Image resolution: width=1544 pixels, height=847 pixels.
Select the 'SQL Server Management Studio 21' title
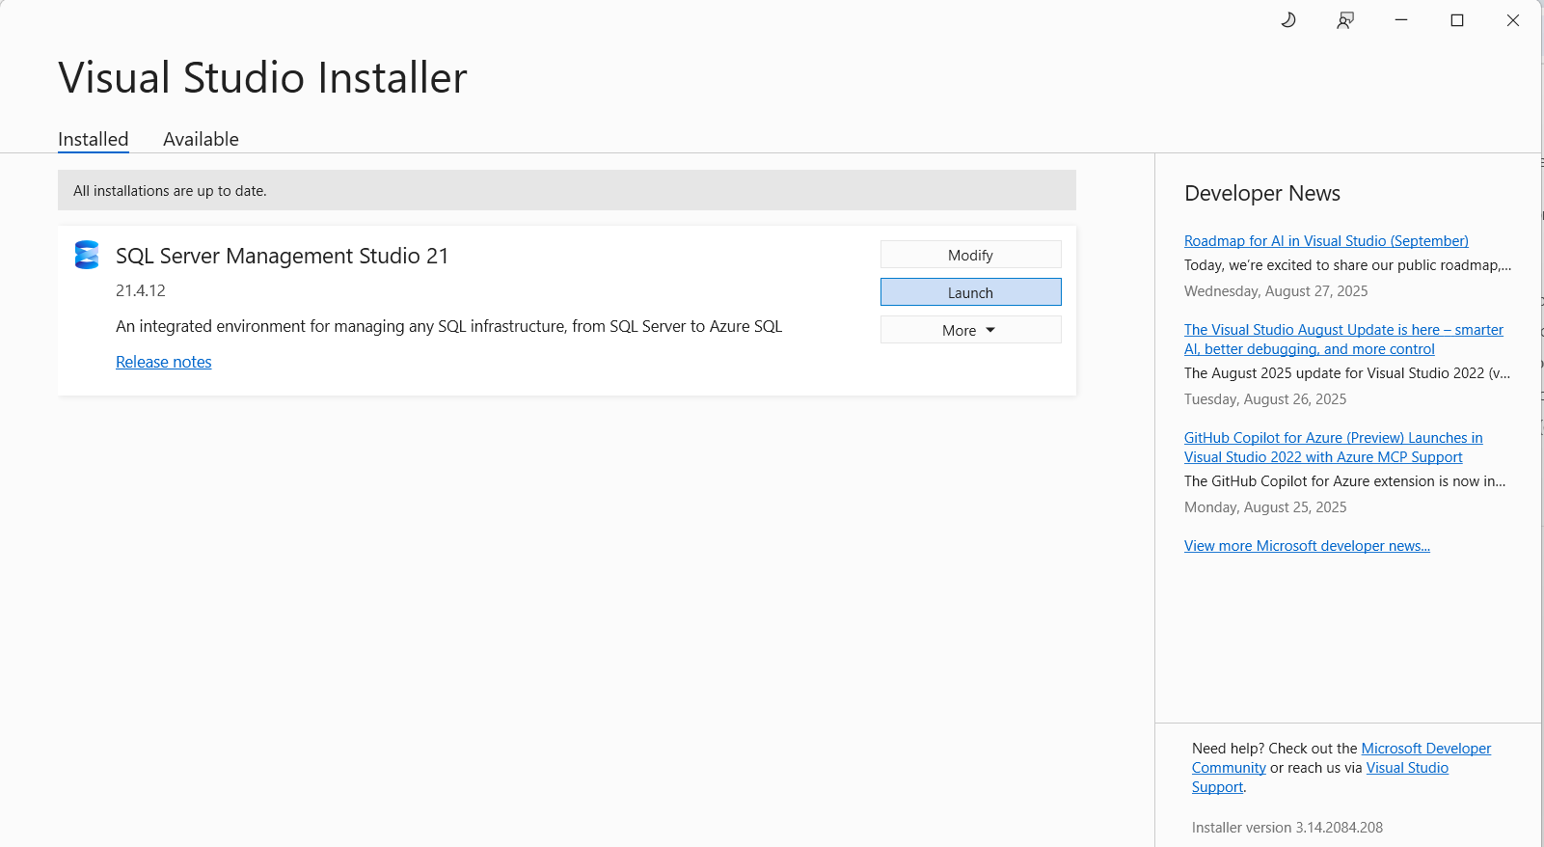pyautogui.click(x=282, y=256)
